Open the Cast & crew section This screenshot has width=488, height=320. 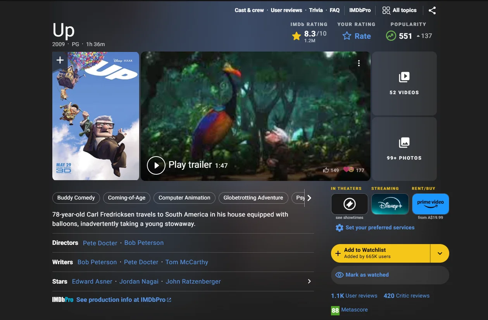(x=249, y=10)
